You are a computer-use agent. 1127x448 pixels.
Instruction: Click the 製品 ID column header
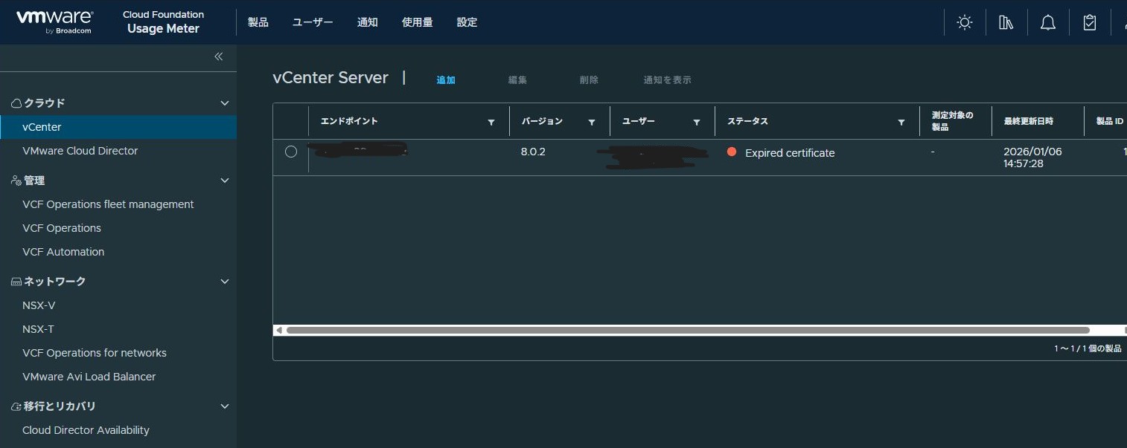[1110, 121]
